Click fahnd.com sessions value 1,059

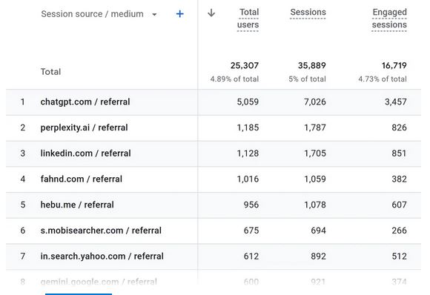[x=315, y=179]
